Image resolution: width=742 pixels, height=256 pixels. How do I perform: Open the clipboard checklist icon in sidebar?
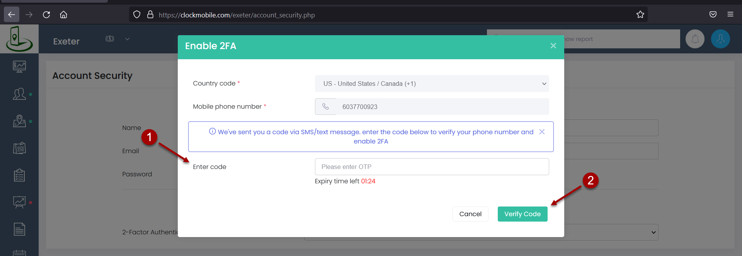coord(19,175)
